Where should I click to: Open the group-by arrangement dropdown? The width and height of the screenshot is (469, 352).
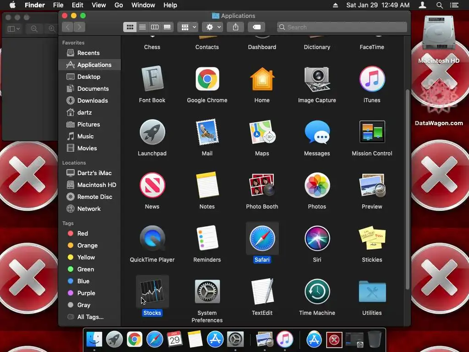click(x=188, y=27)
